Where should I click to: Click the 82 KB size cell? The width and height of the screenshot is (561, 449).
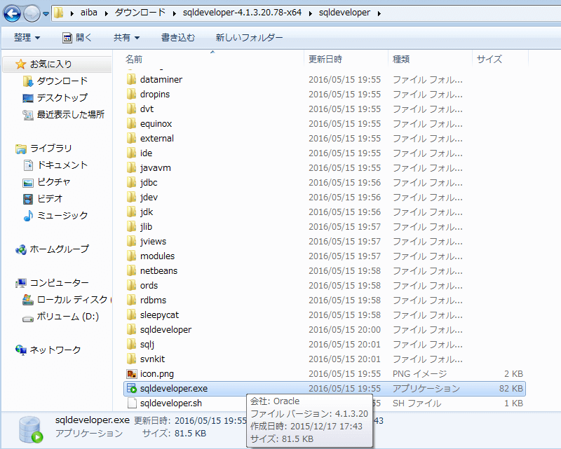point(511,389)
